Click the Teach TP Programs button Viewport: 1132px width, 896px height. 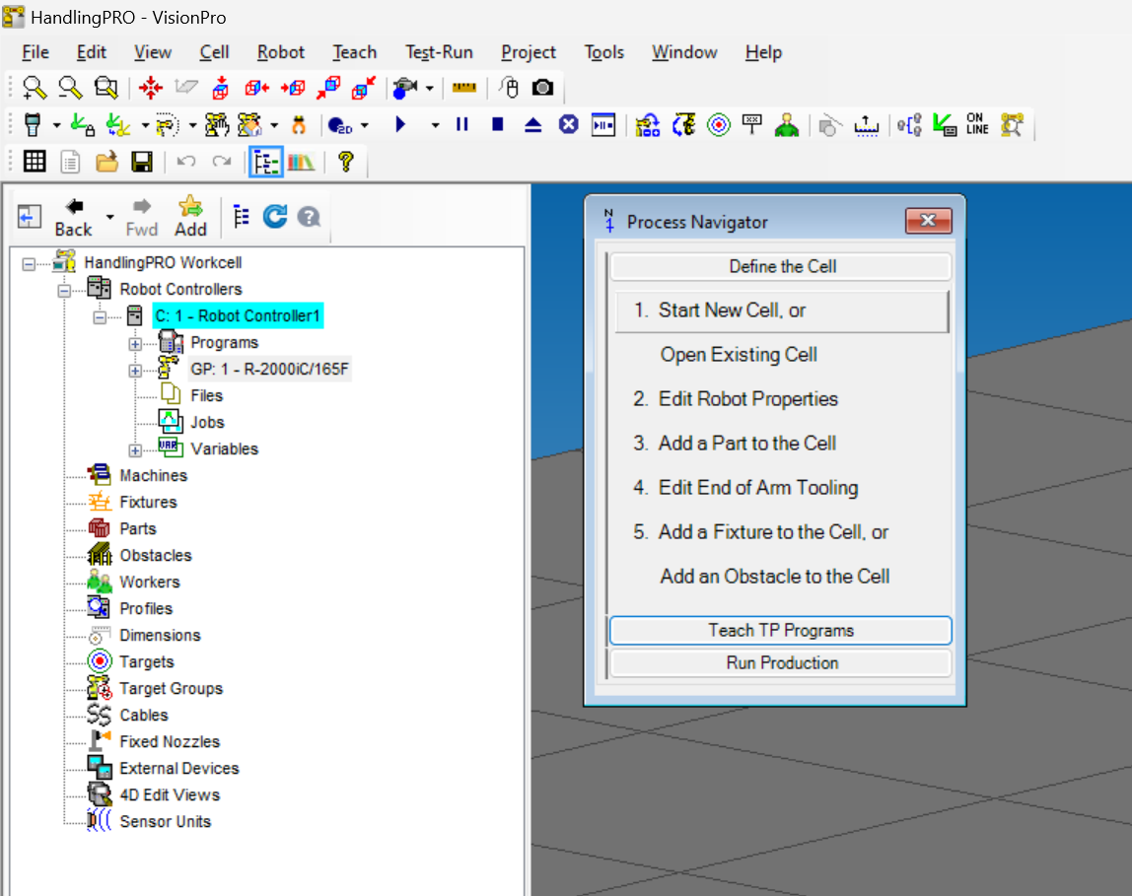pos(781,630)
